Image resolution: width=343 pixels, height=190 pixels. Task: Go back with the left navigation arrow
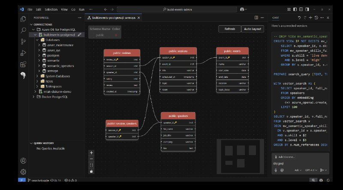[x=106, y=9]
